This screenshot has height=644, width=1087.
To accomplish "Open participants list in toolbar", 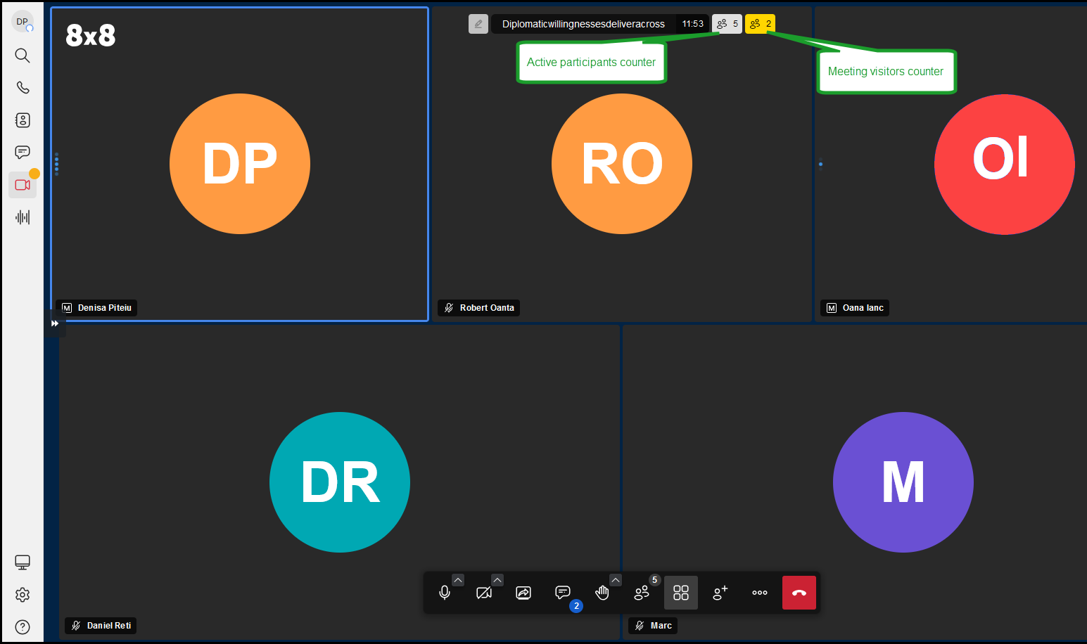I will click(x=642, y=593).
